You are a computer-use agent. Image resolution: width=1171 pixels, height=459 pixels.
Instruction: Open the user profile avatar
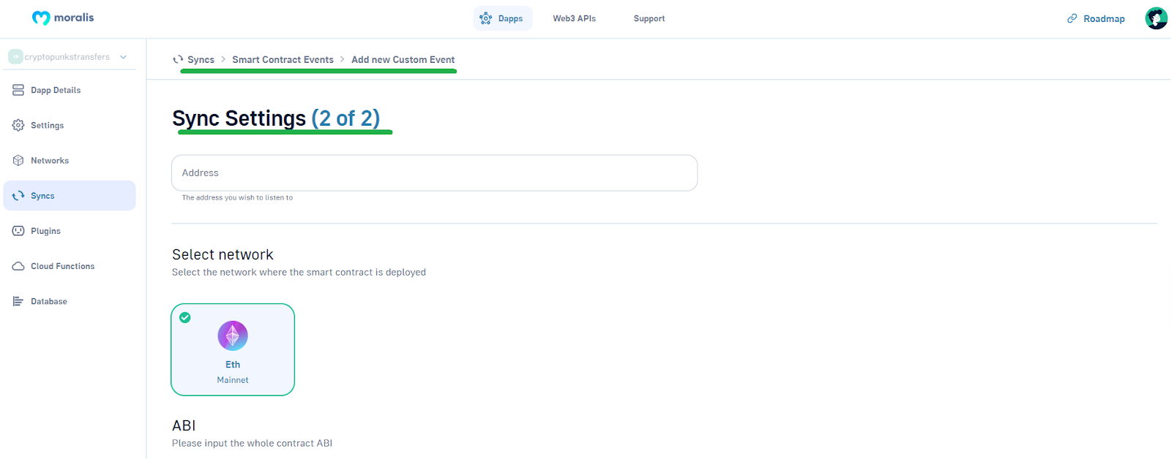point(1156,18)
